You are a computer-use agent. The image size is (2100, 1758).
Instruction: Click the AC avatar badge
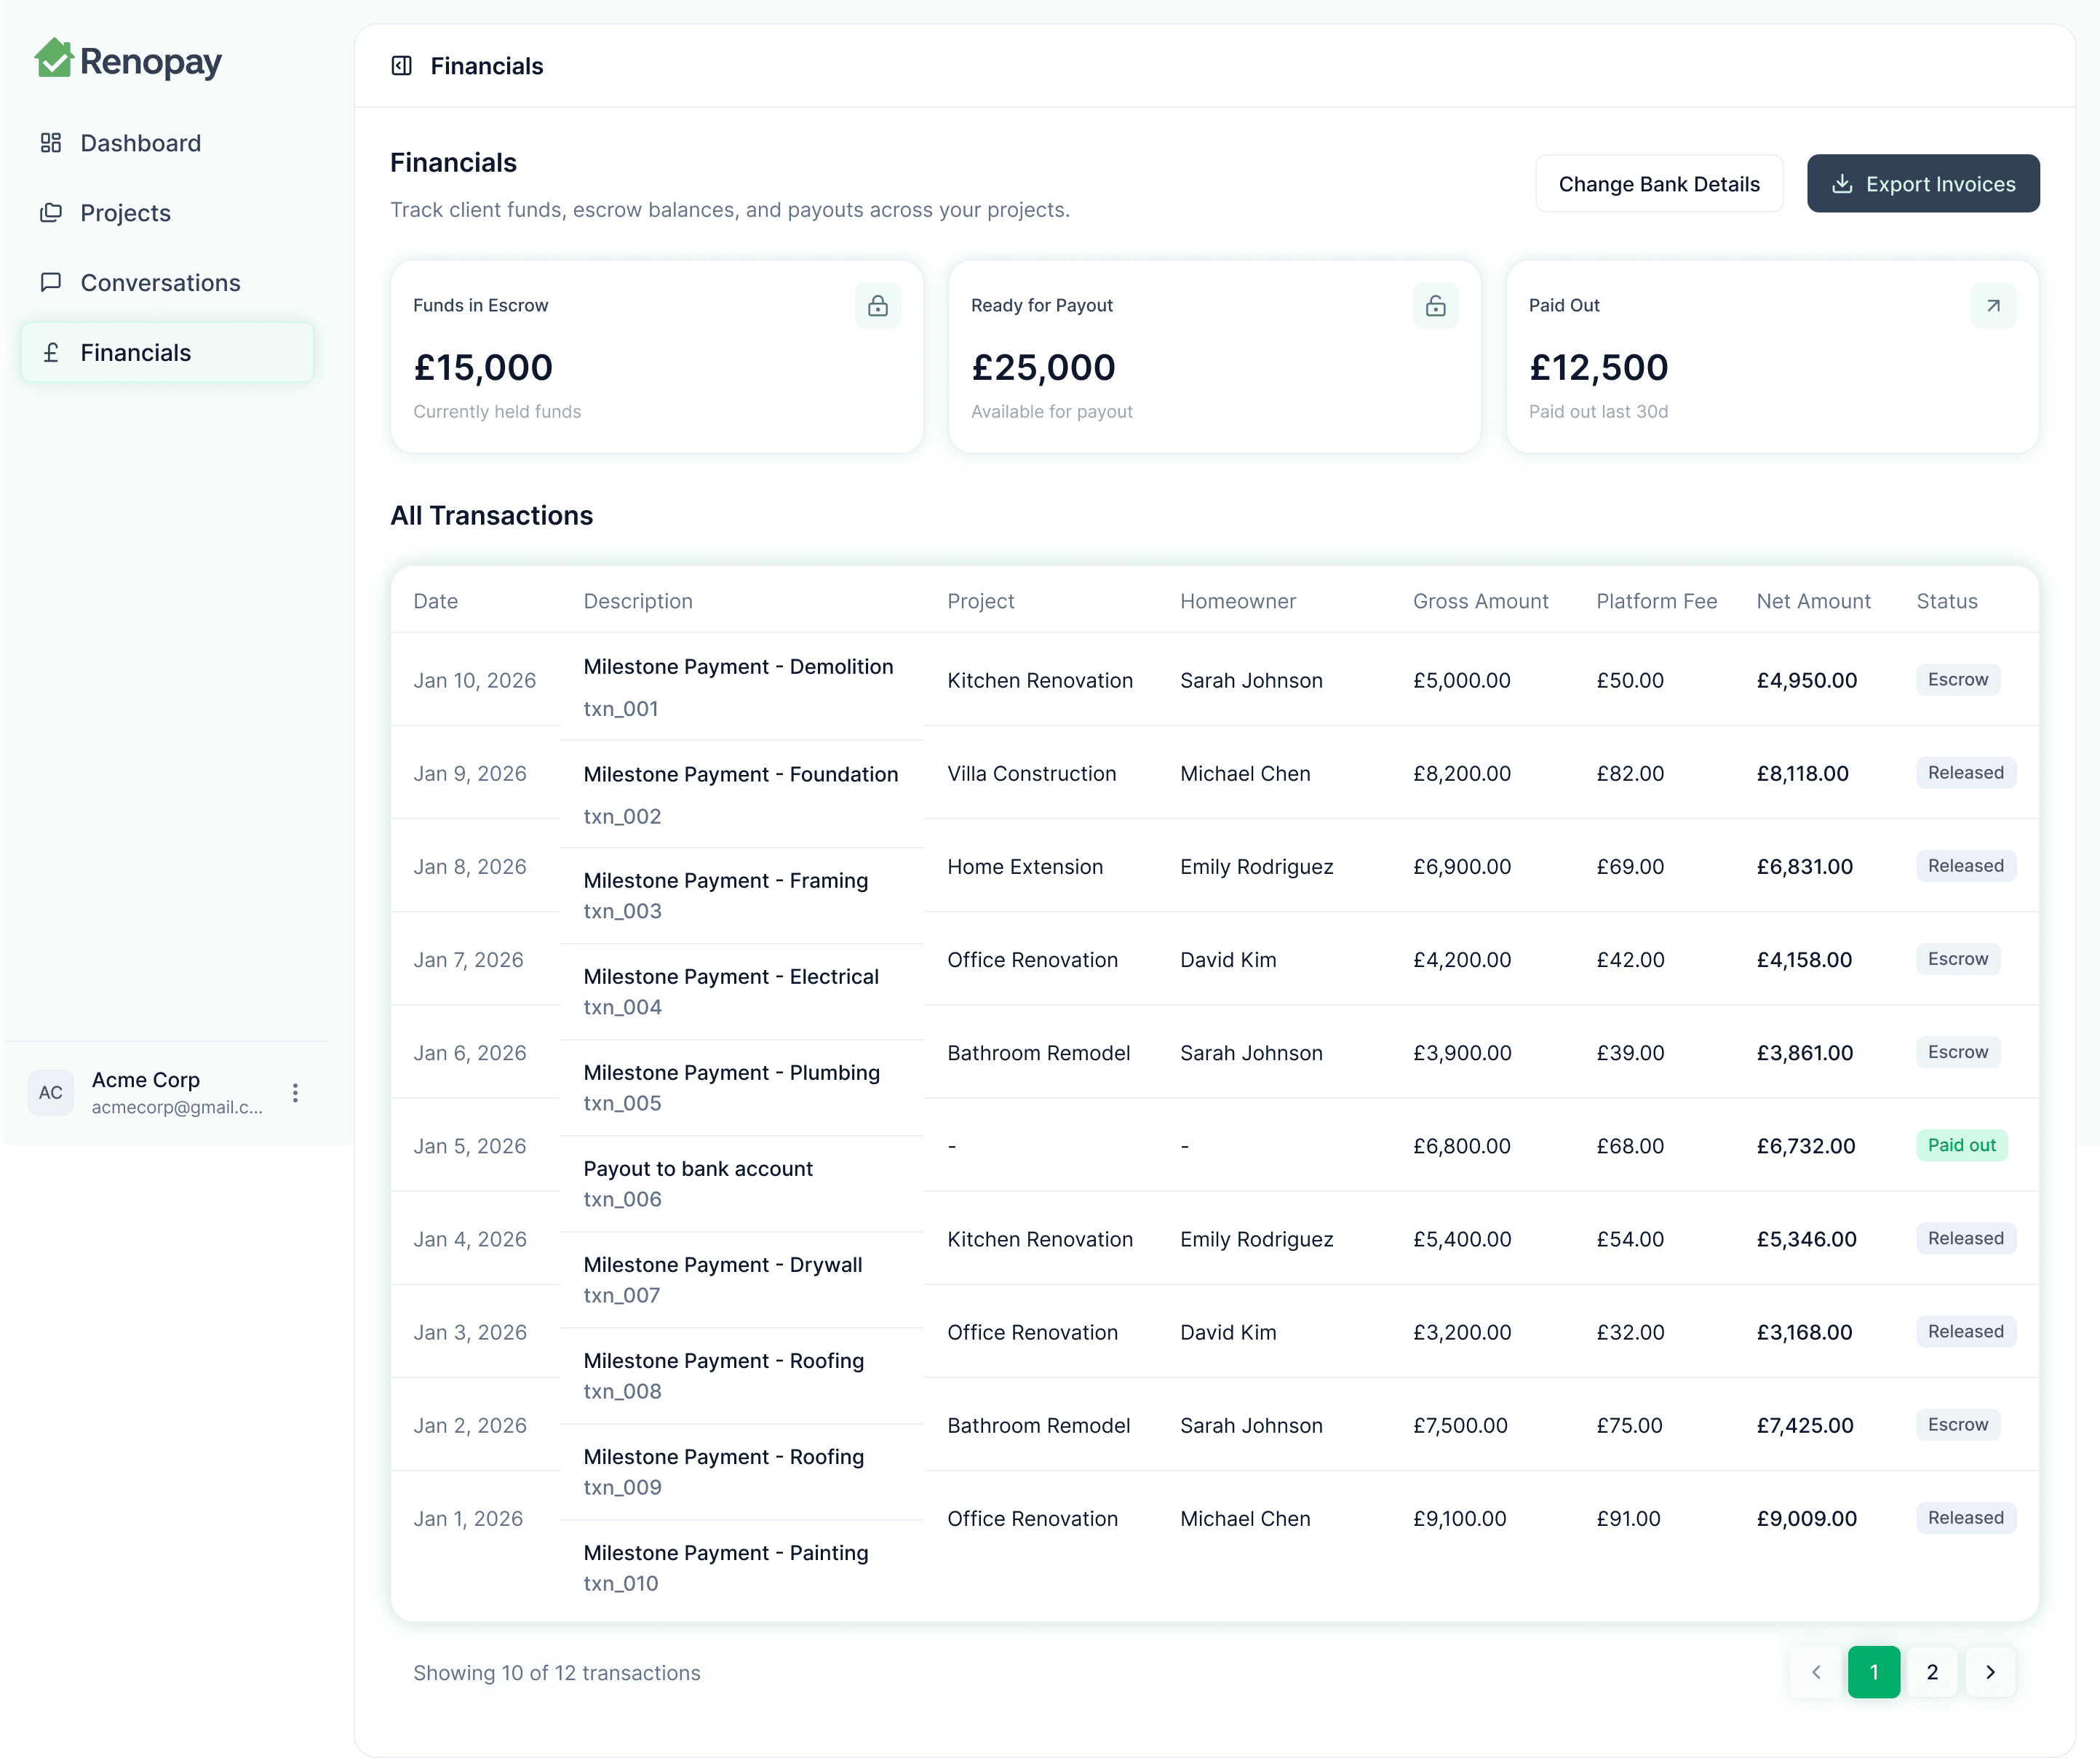click(x=51, y=1093)
